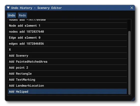The height and width of the screenshot is (106, 140).
Task: Select 'Add PaintedHatchedArea' history entry
Action: tap(67, 62)
